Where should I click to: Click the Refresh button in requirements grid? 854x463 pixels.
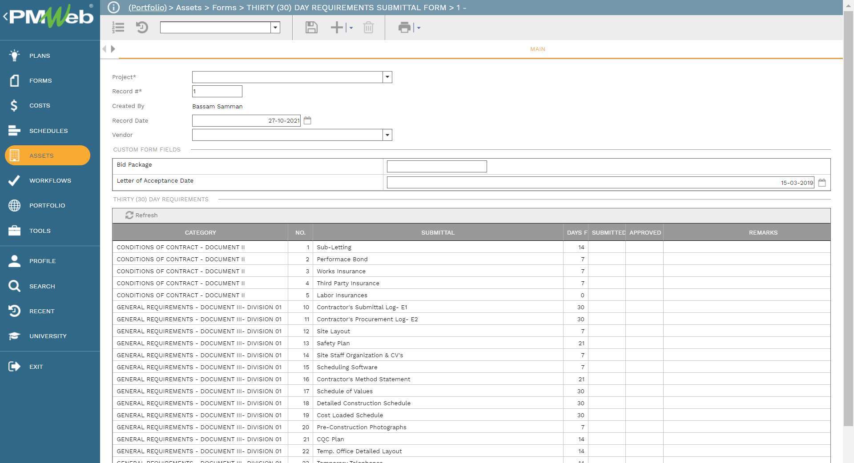pyautogui.click(x=141, y=215)
